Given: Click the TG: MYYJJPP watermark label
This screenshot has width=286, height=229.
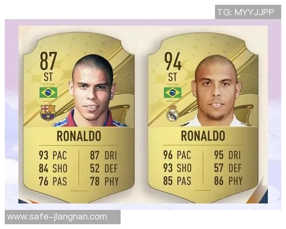Looking at the screenshot, I should click(246, 12).
